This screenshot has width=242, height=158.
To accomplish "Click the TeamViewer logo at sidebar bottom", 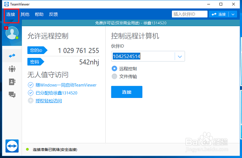I will [x=12, y=146].
